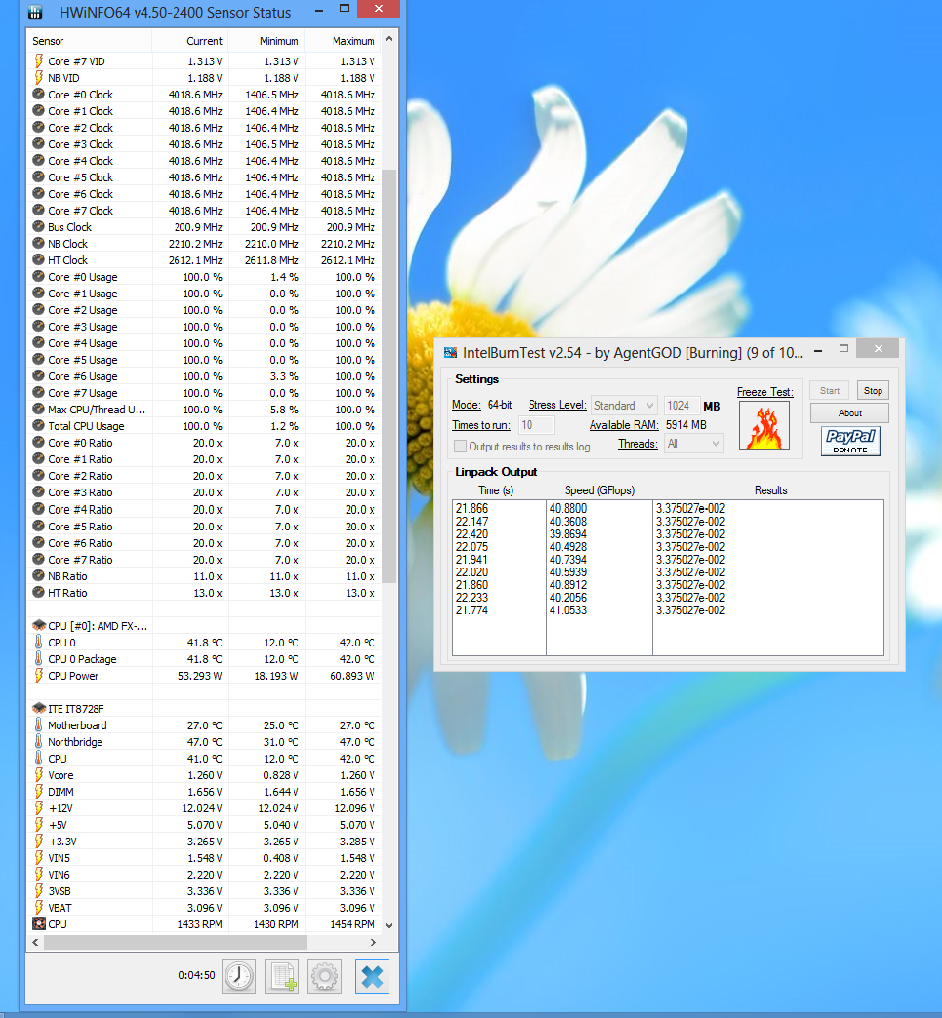Click the blue X close sensors button
The height and width of the screenshot is (1018, 942).
[x=372, y=976]
